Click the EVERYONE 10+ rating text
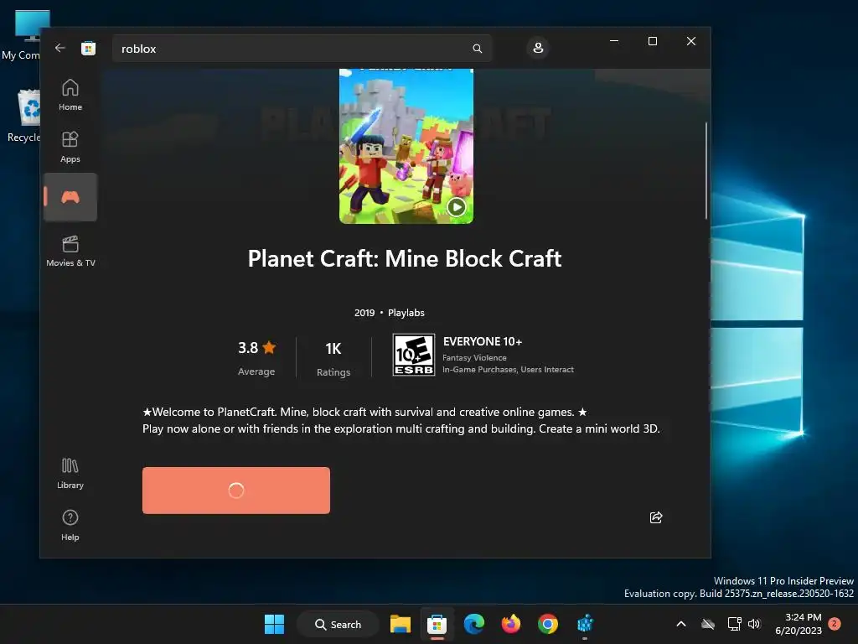This screenshot has height=644, width=858. coord(482,341)
